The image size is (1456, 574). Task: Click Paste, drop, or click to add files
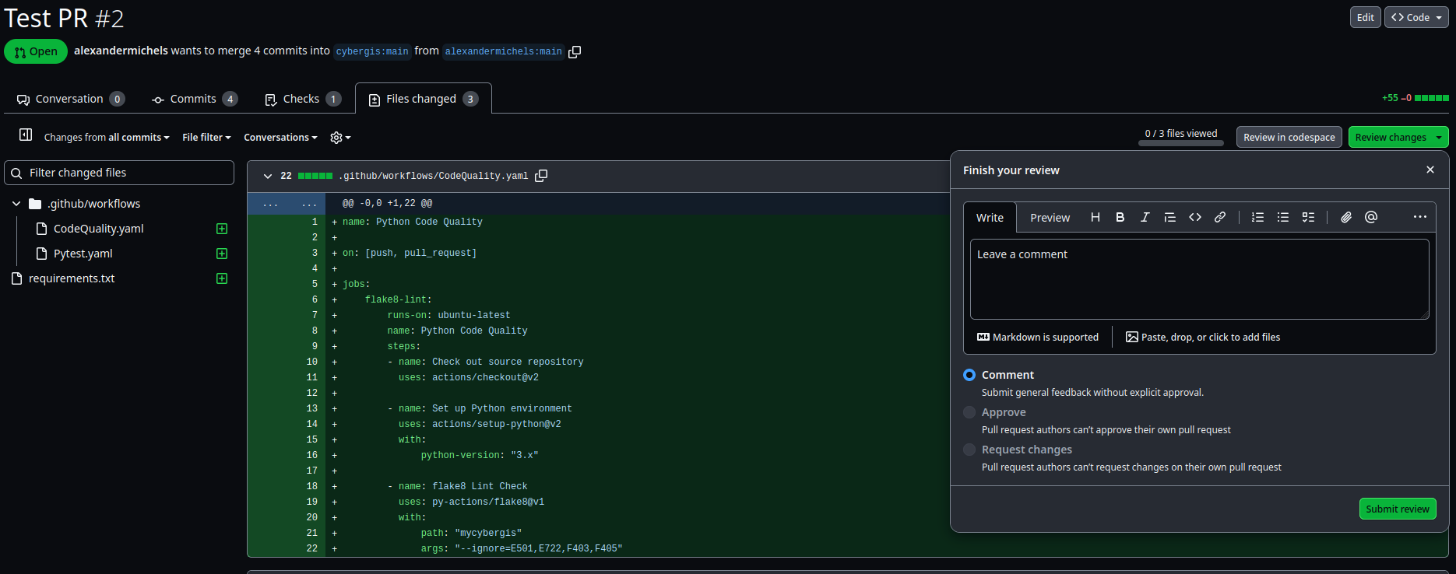[x=1203, y=337]
